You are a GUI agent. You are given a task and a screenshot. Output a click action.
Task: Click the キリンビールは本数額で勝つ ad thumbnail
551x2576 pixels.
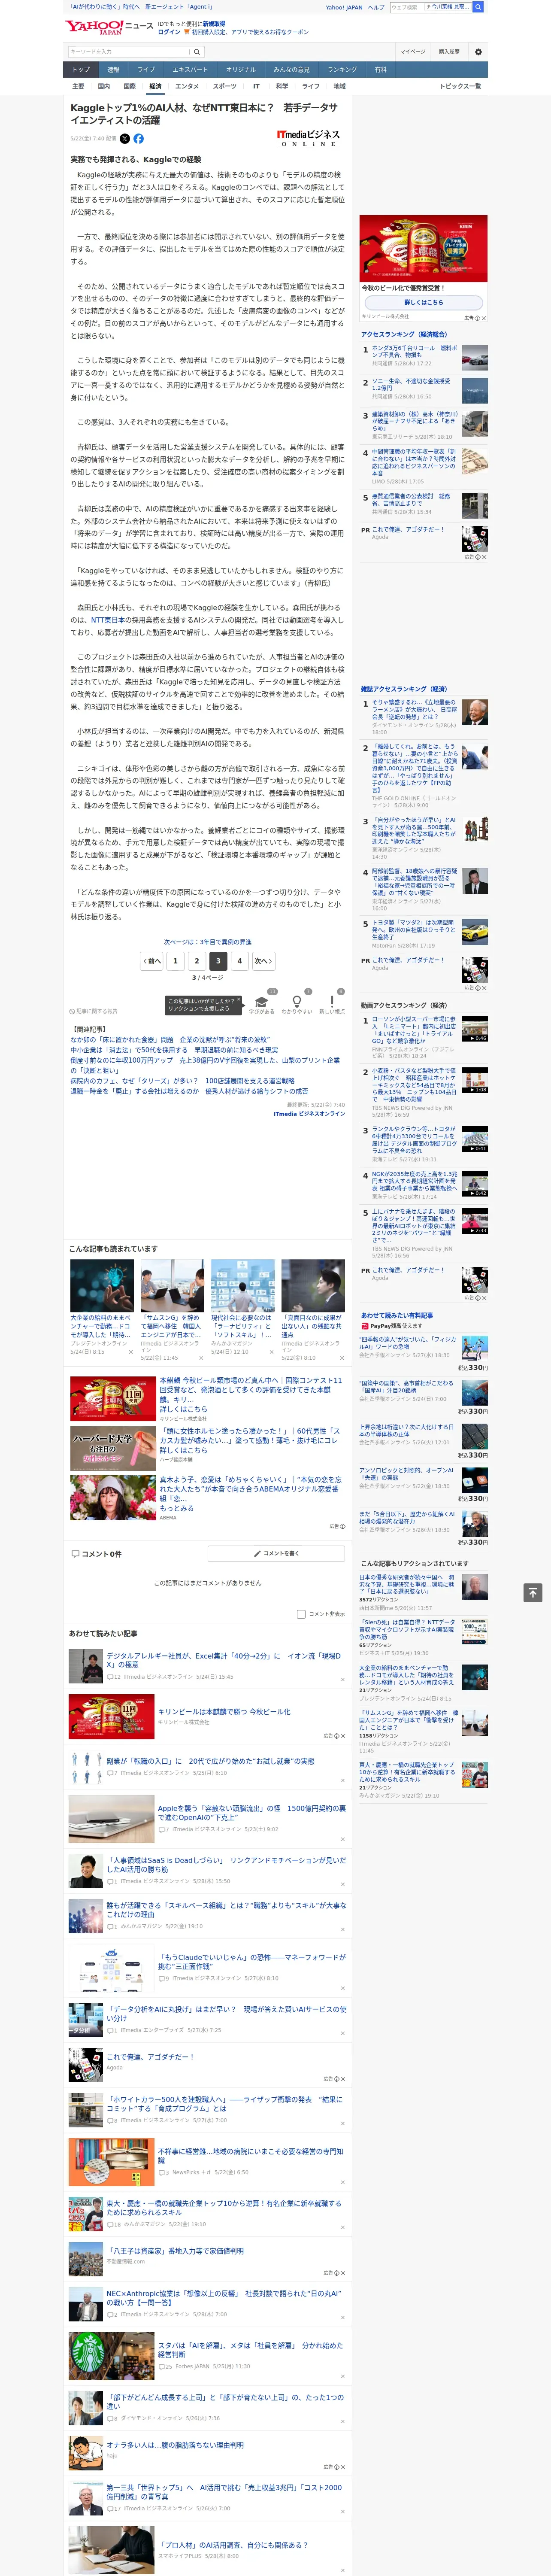(111, 1716)
